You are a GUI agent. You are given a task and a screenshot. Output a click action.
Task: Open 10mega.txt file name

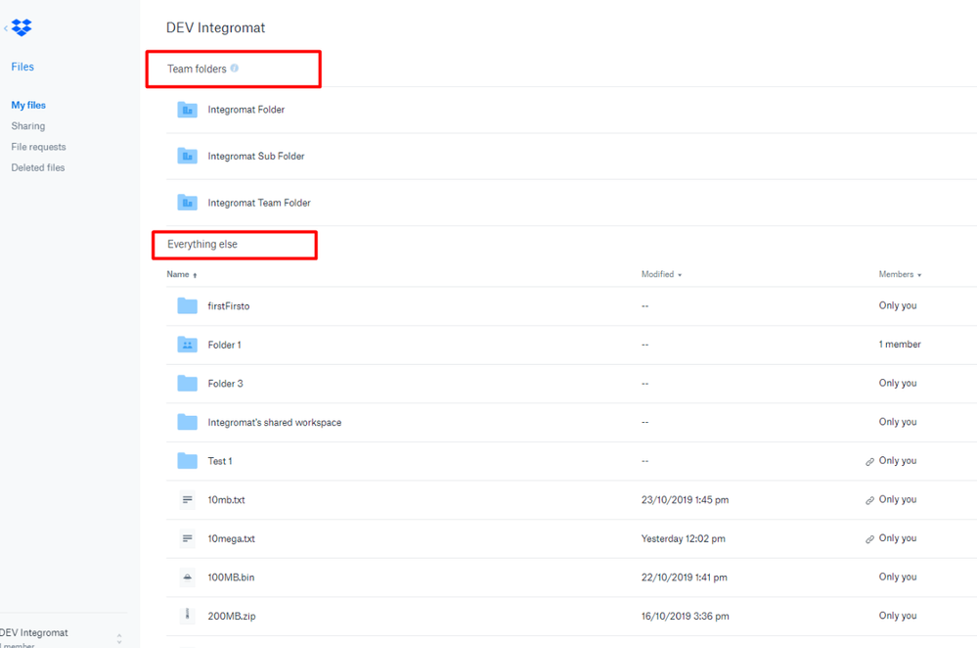(x=231, y=538)
